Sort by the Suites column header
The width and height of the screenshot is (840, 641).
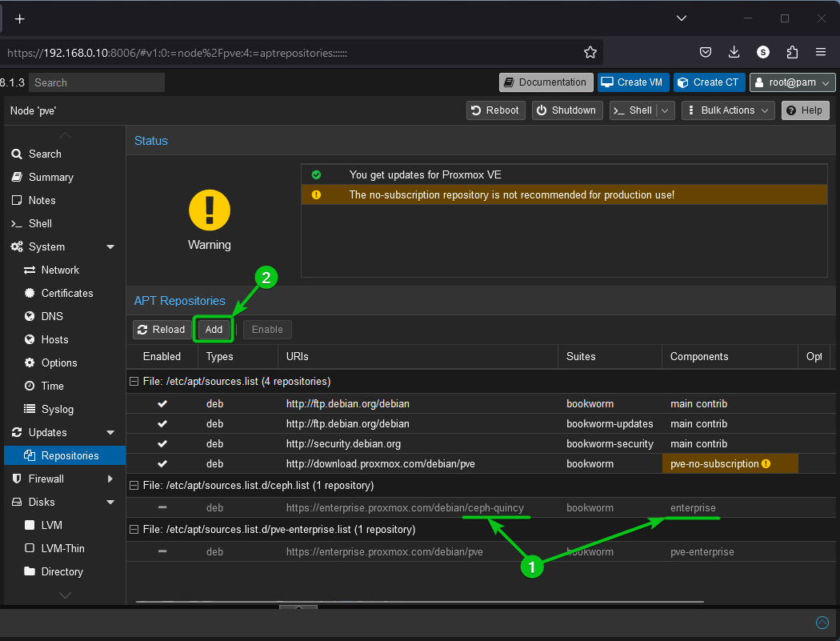[x=610, y=356]
